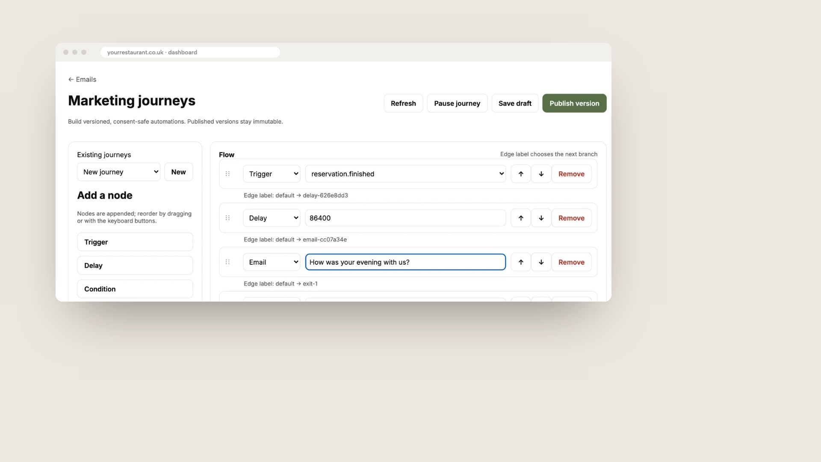The image size is (821, 462).
Task: Open the Delay node type dropdown
Action: (272, 218)
